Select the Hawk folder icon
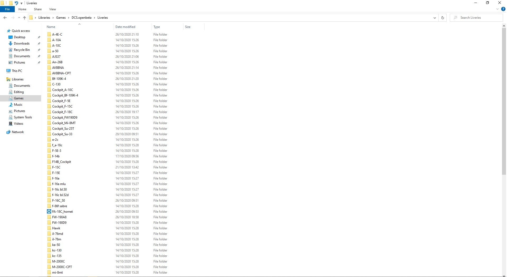The height and width of the screenshot is (277, 507). tap(49, 228)
